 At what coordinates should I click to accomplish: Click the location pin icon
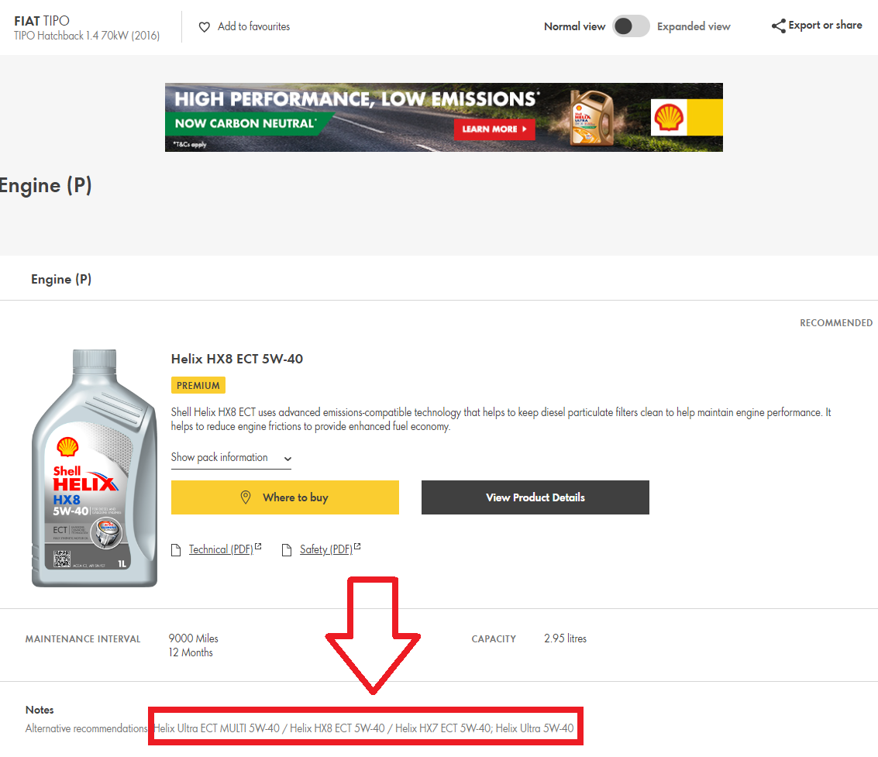[x=246, y=497]
